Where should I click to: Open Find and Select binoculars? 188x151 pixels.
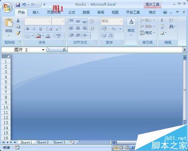[171, 26]
